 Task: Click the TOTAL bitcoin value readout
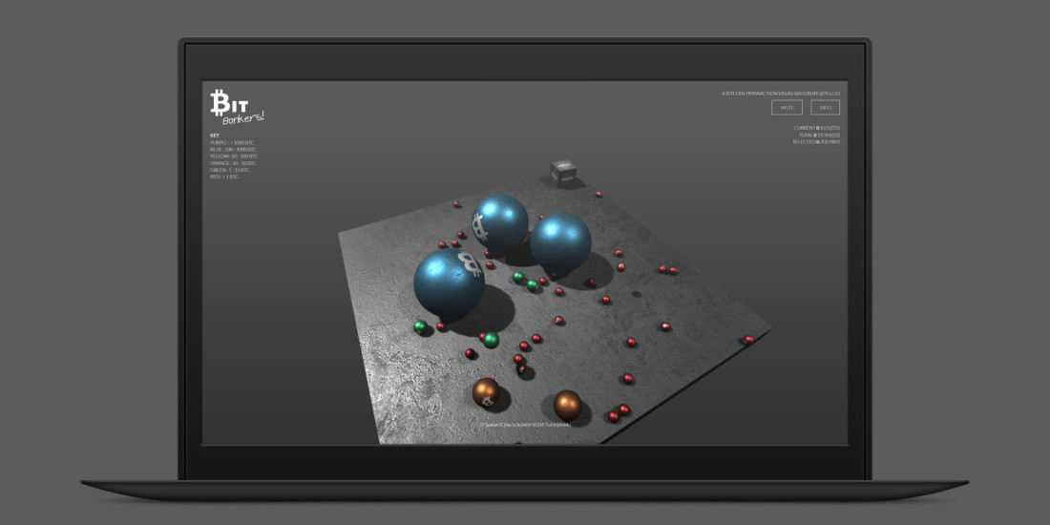tap(819, 135)
